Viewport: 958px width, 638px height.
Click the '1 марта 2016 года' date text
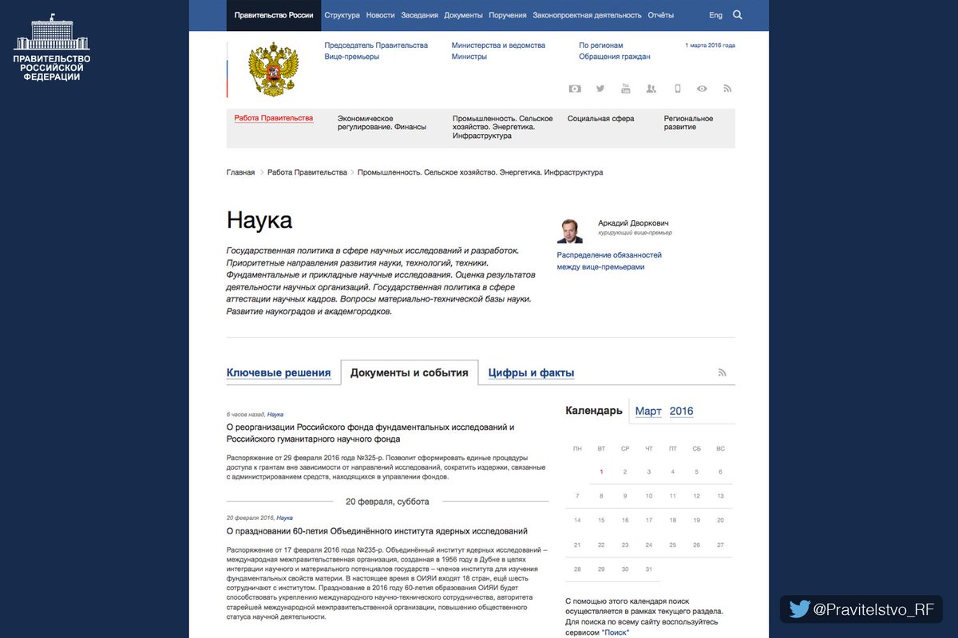(711, 45)
